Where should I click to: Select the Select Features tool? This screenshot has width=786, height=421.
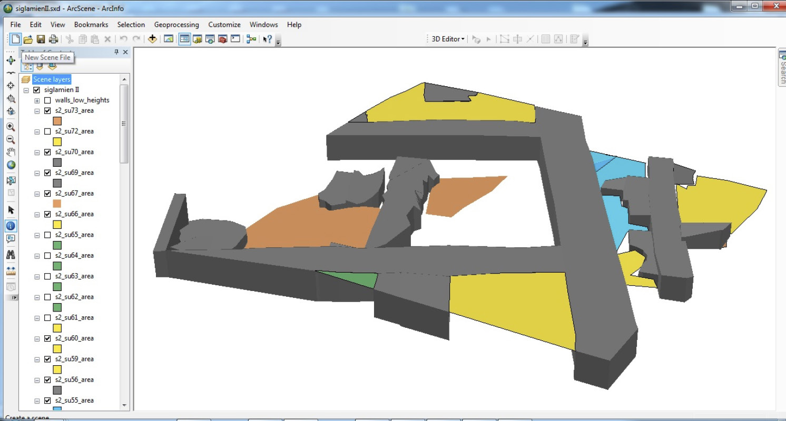point(11,181)
